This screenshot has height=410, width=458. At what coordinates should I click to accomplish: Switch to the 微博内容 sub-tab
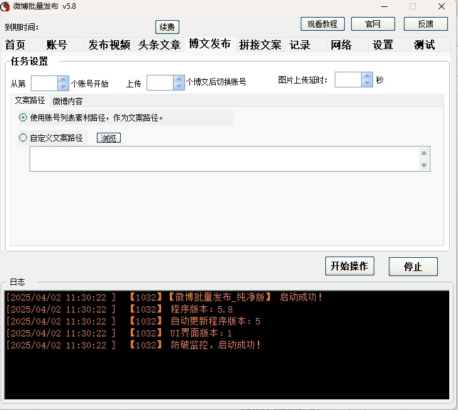tap(67, 101)
